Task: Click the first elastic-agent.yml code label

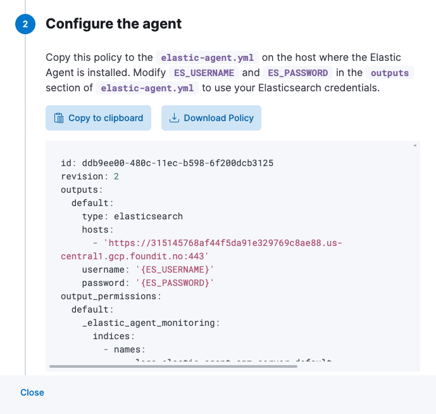Action: click(x=196, y=58)
